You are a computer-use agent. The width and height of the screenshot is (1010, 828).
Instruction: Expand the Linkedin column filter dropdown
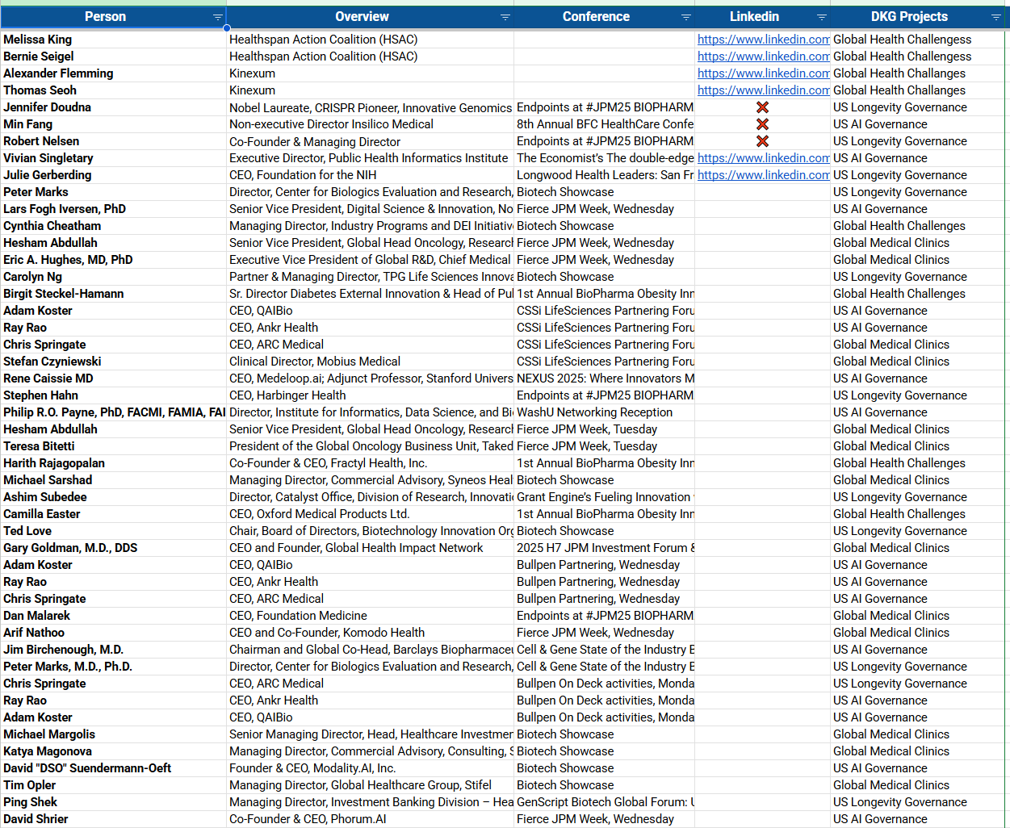click(821, 17)
